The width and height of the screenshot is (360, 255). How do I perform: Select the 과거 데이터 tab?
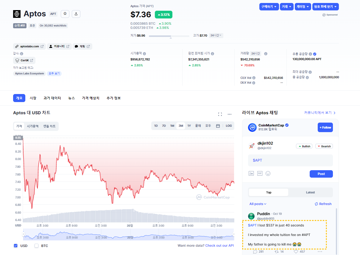tap(52, 98)
